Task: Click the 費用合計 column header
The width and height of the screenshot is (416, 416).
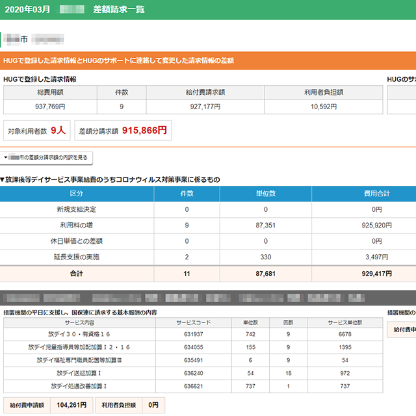Action: click(363, 194)
